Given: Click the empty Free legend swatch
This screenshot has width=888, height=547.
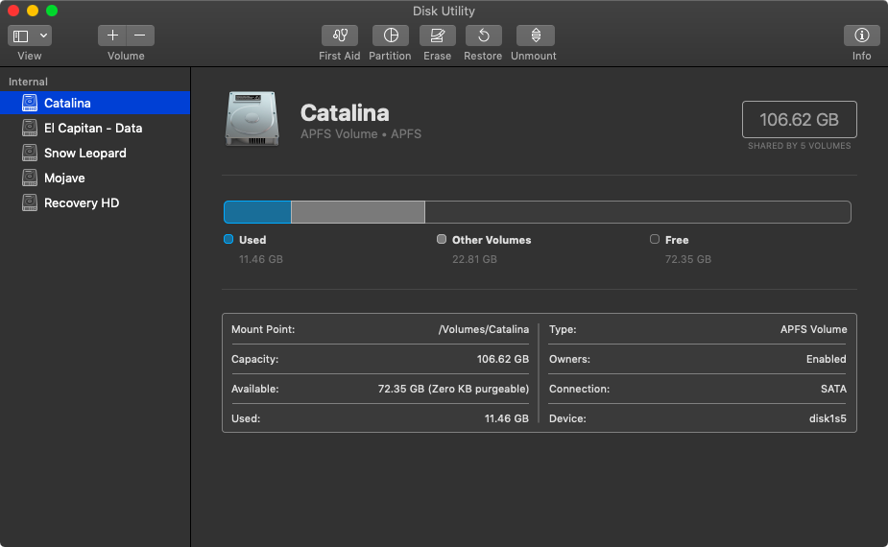Looking at the screenshot, I should coord(655,239).
